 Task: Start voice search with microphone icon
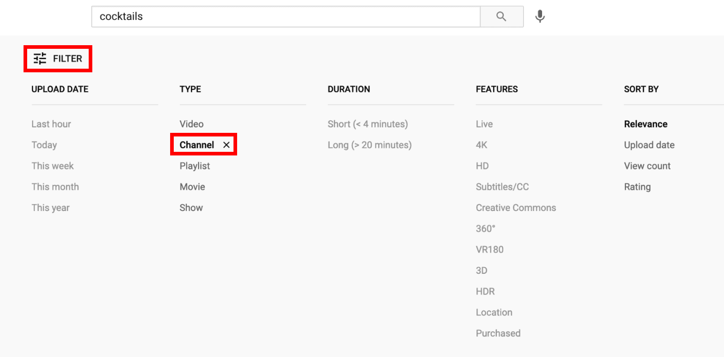click(540, 17)
